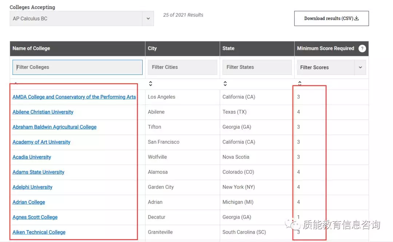Sort by State column arrows
This screenshot has height=242, width=393.
pos(225,84)
